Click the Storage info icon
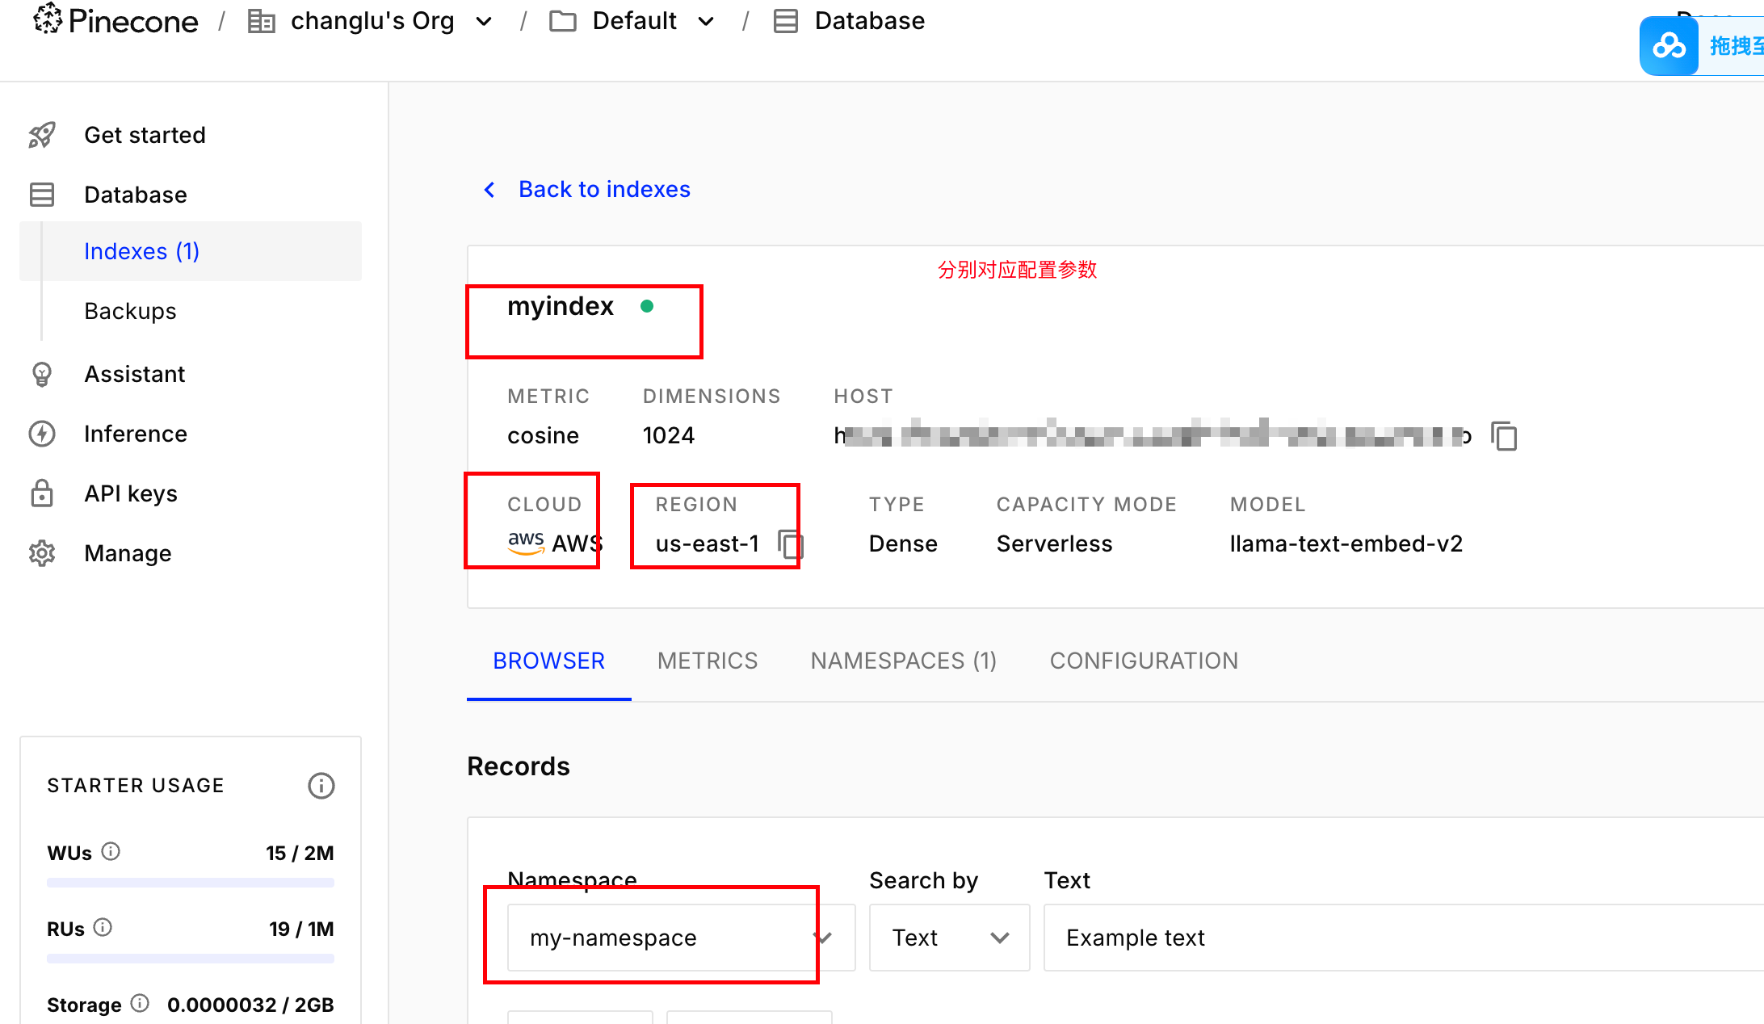Viewport: 1764px width, 1024px height. pos(140,1004)
